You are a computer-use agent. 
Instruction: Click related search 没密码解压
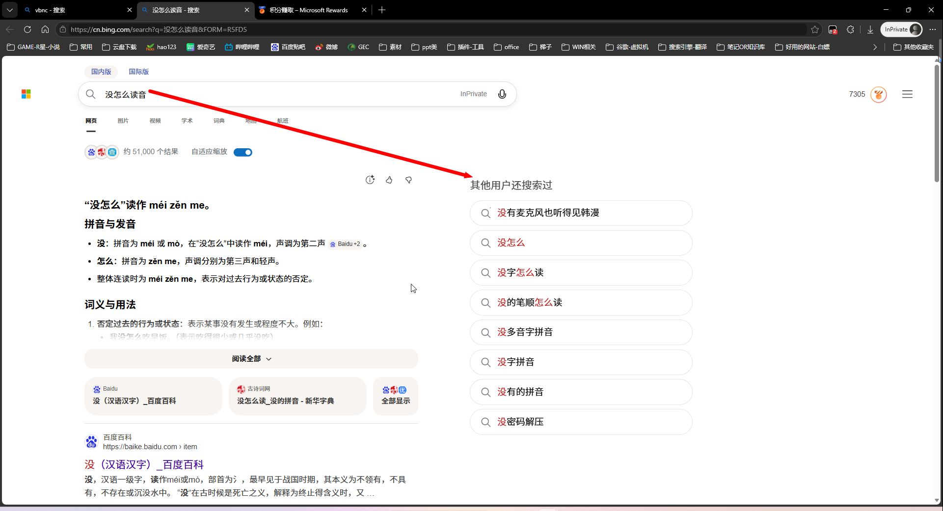[581, 422]
